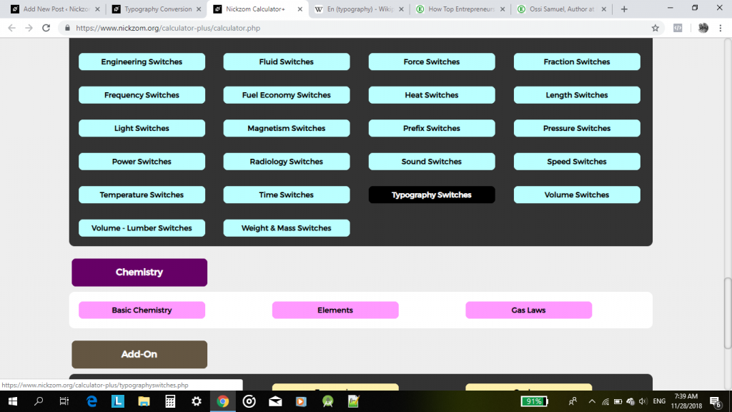The image size is (732, 412).
Task: Select the Elements button
Action: pyautogui.click(x=335, y=310)
